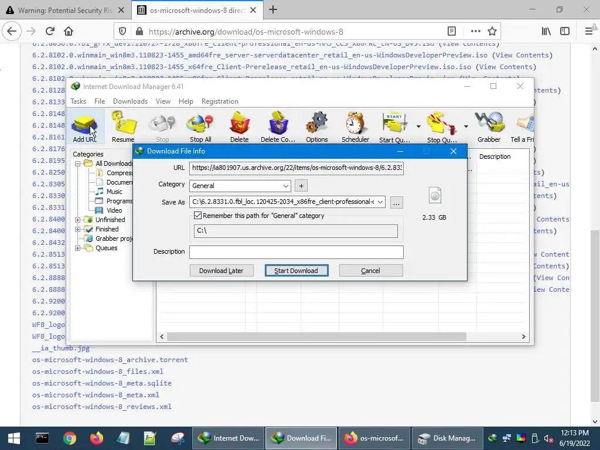The width and height of the screenshot is (600, 450).
Task: Open the Stop Queue dropdown arrow
Action: coord(466,127)
